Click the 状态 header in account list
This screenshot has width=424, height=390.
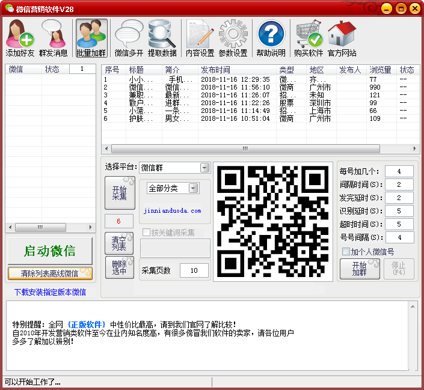pos(55,69)
